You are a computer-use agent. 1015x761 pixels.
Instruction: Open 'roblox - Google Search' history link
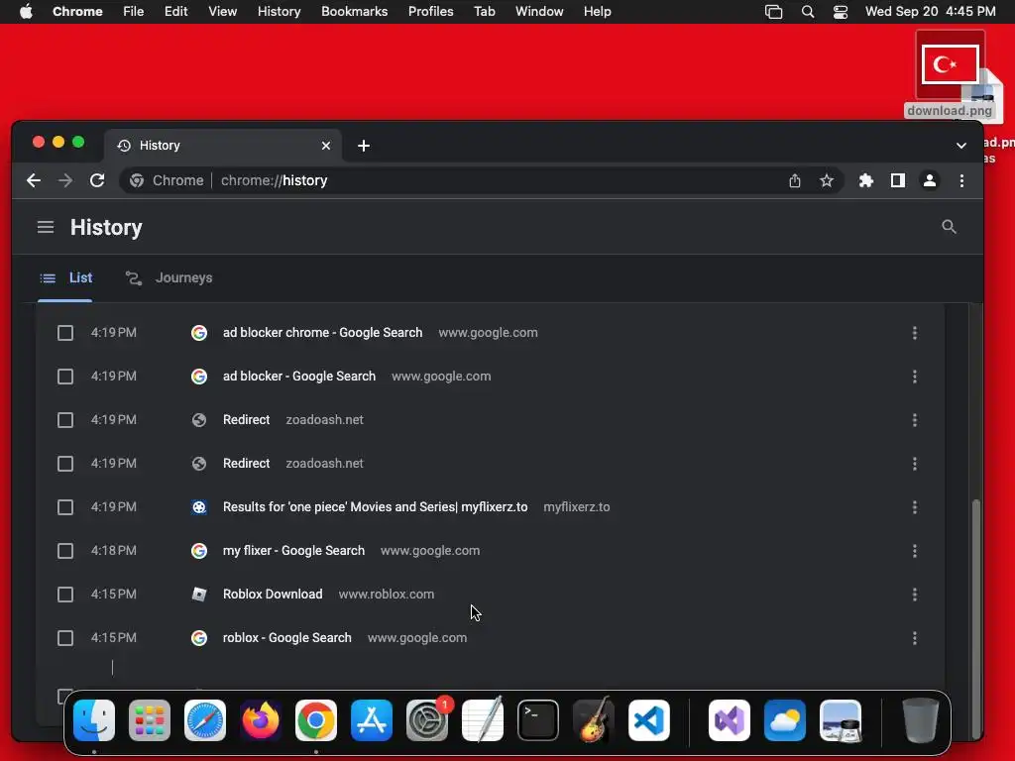287,637
